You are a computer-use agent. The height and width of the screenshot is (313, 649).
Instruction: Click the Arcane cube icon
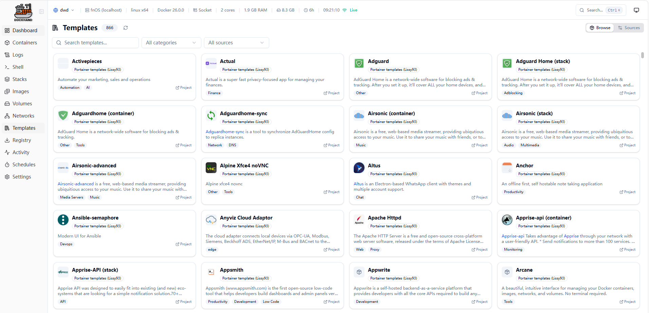(x=507, y=272)
